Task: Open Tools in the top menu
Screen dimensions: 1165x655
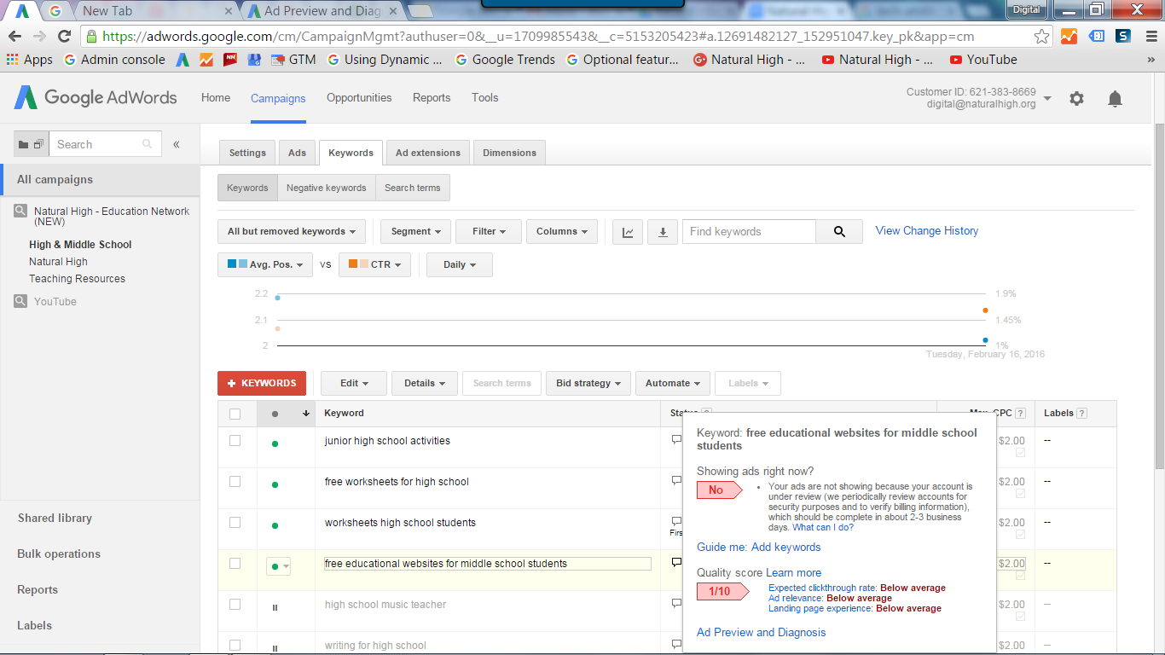Action: point(484,98)
